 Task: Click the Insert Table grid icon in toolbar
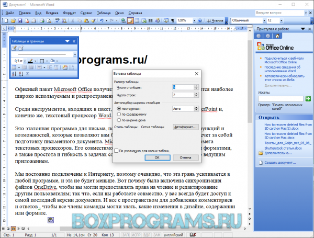[x=137, y=20]
